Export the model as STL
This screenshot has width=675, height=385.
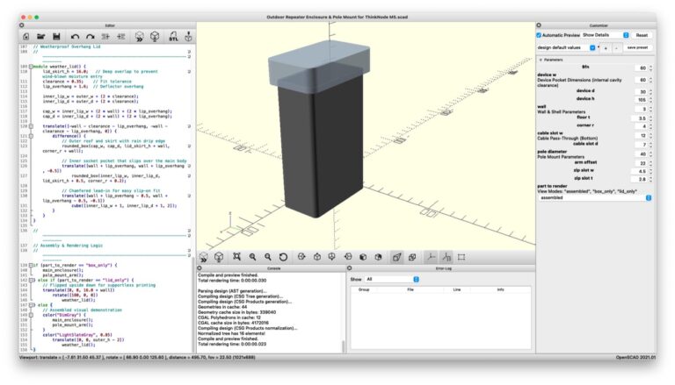173,37
